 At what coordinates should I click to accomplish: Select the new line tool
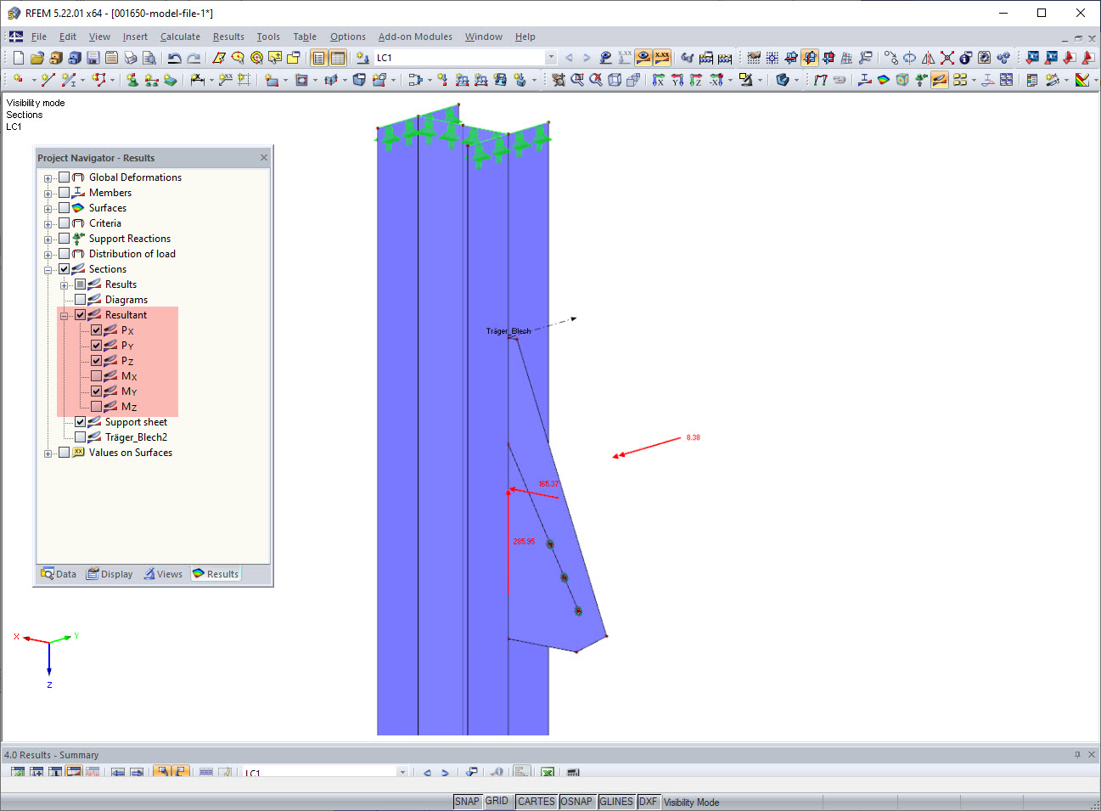(x=48, y=80)
